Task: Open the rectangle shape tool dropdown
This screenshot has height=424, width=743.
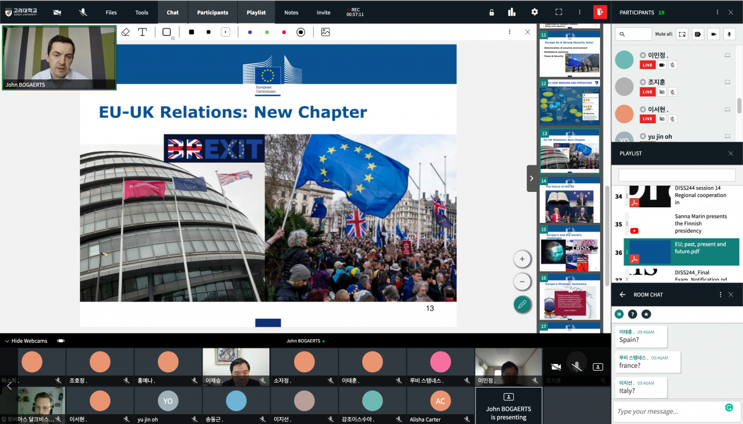Action: click(167, 32)
